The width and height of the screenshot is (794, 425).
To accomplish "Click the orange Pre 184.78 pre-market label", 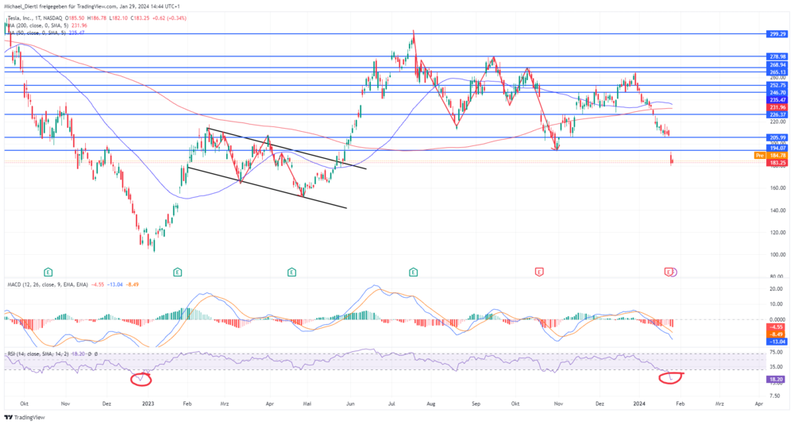I will coord(771,156).
